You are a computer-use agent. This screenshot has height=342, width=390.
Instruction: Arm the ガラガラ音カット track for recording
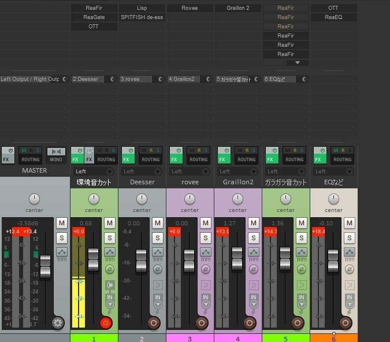pyautogui.click(x=298, y=323)
